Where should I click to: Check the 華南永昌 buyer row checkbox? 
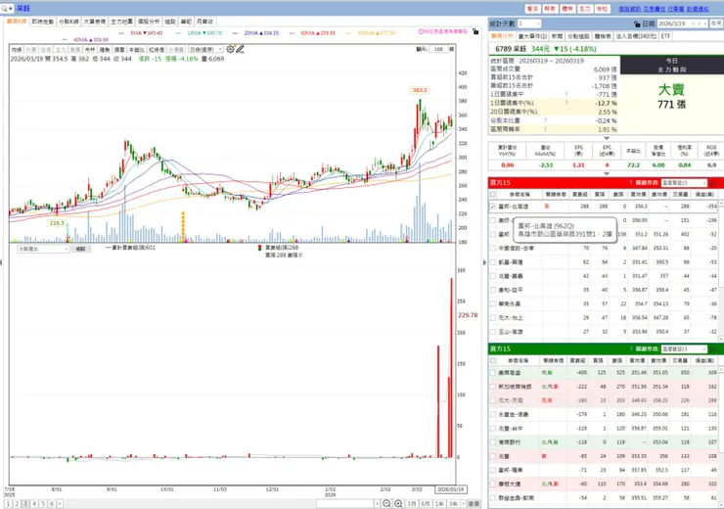coord(493,303)
